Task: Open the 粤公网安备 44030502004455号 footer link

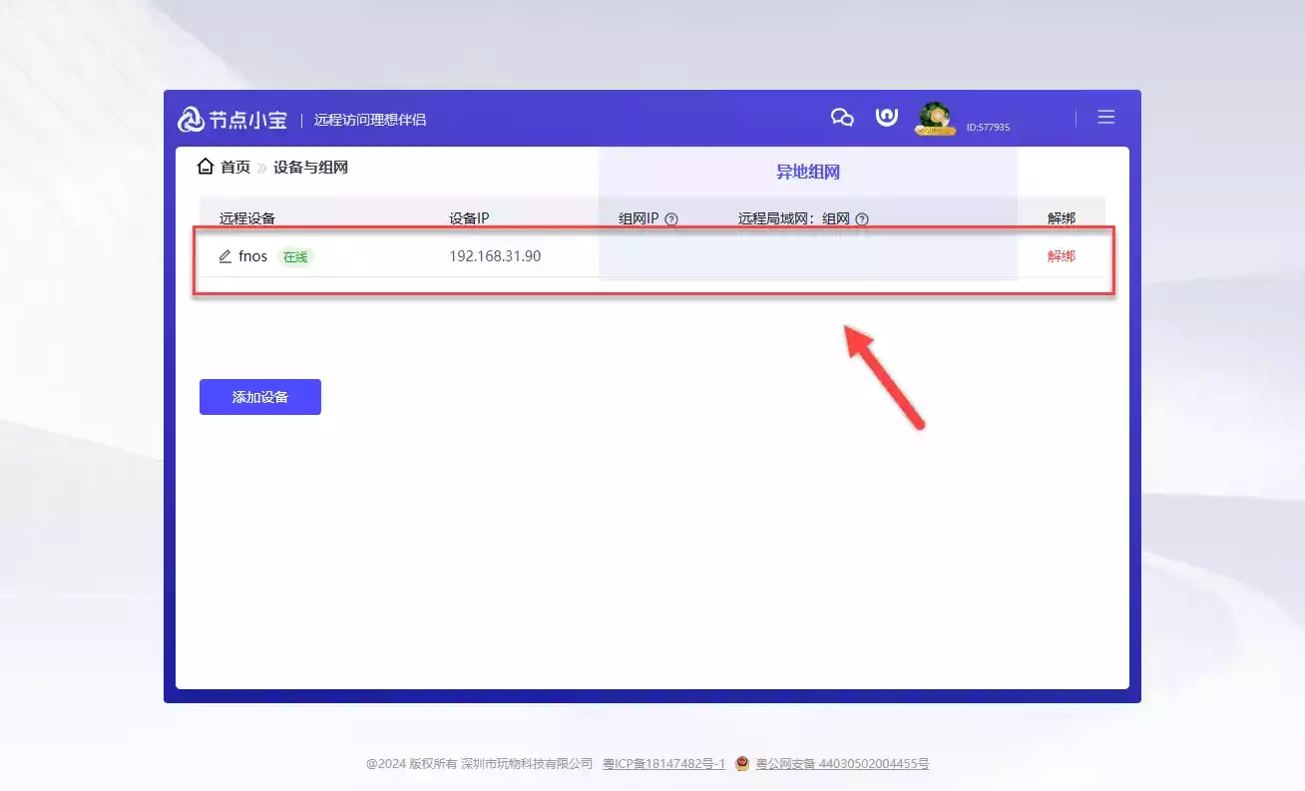Action: 842,764
